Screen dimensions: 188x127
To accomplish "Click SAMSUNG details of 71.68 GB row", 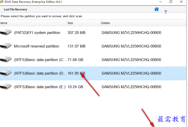I will 131,60.
